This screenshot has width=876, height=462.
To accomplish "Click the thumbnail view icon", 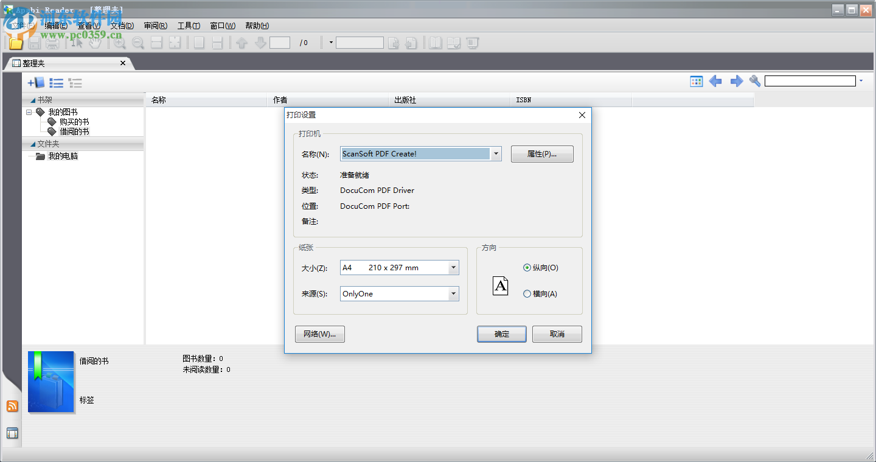I will coord(696,80).
